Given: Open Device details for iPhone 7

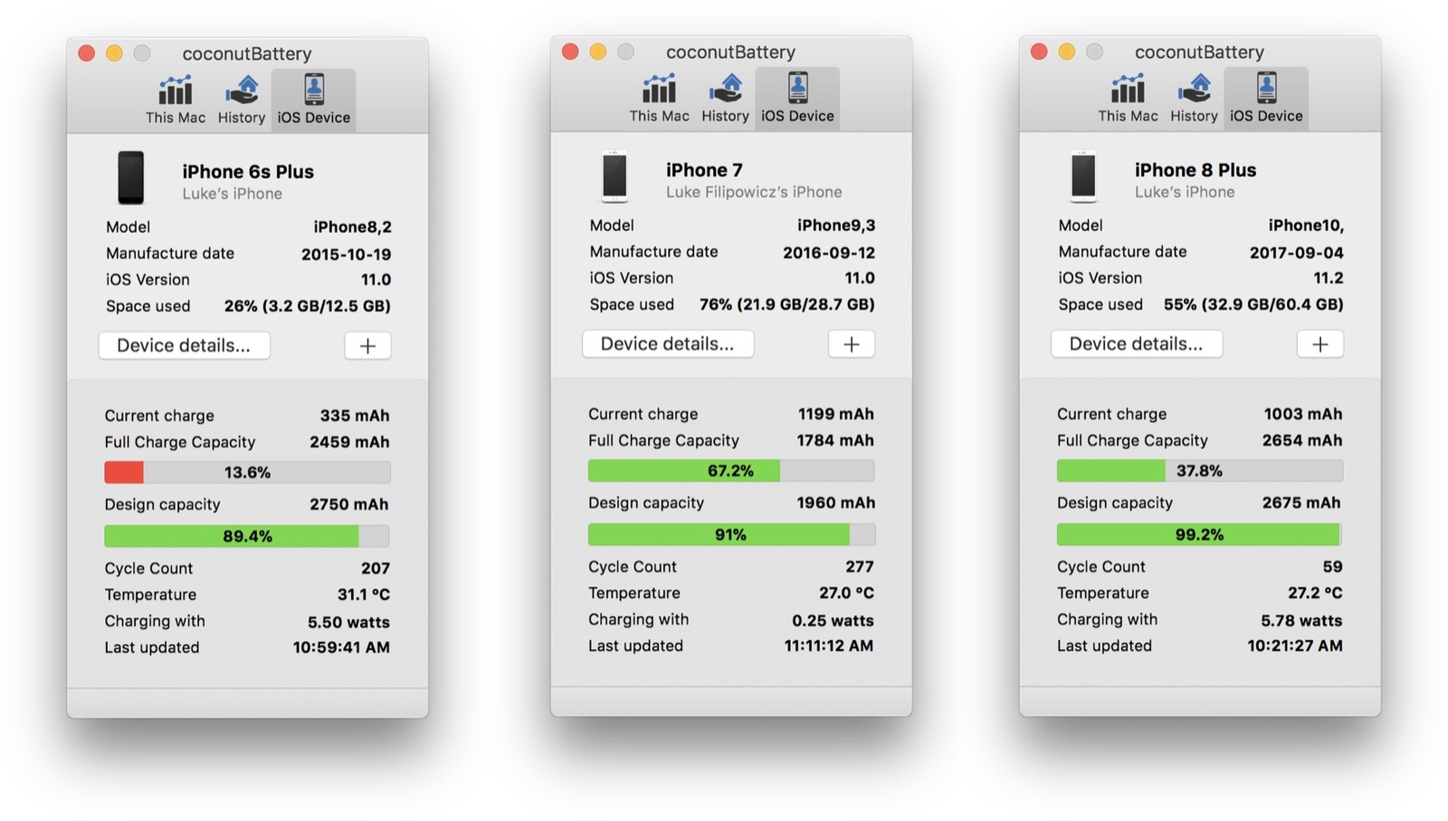Looking at the screenshot, I should 668,344.
